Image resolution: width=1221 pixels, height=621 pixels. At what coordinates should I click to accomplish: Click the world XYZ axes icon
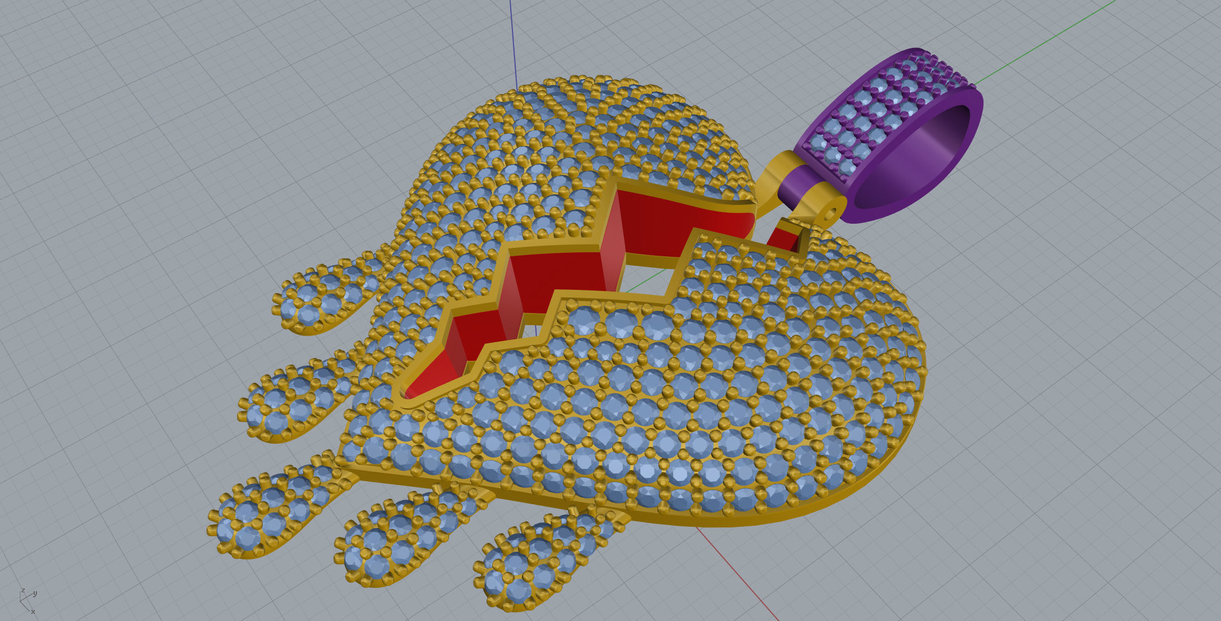click(29, 601)
